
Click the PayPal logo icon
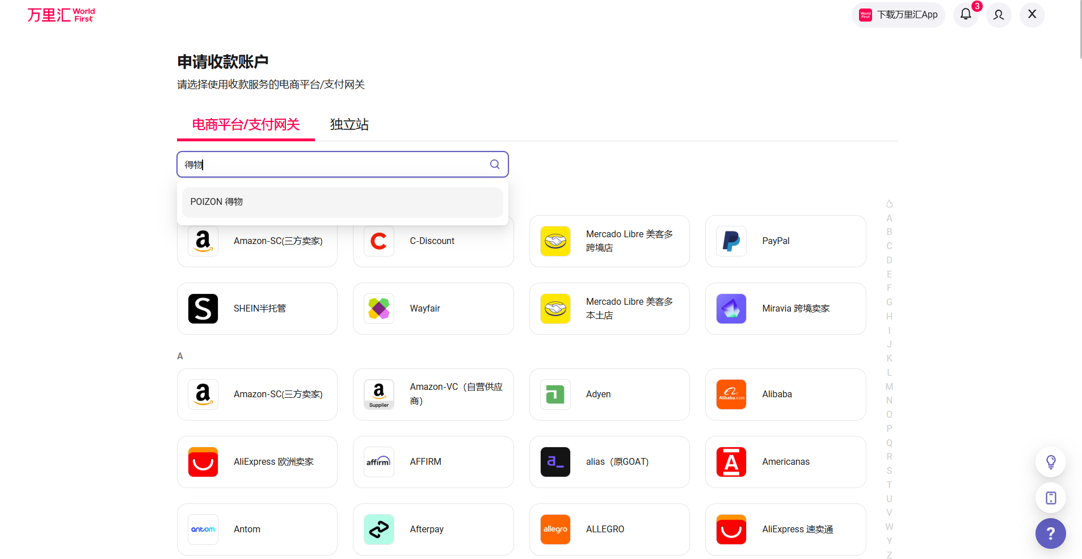pos(731,241)
